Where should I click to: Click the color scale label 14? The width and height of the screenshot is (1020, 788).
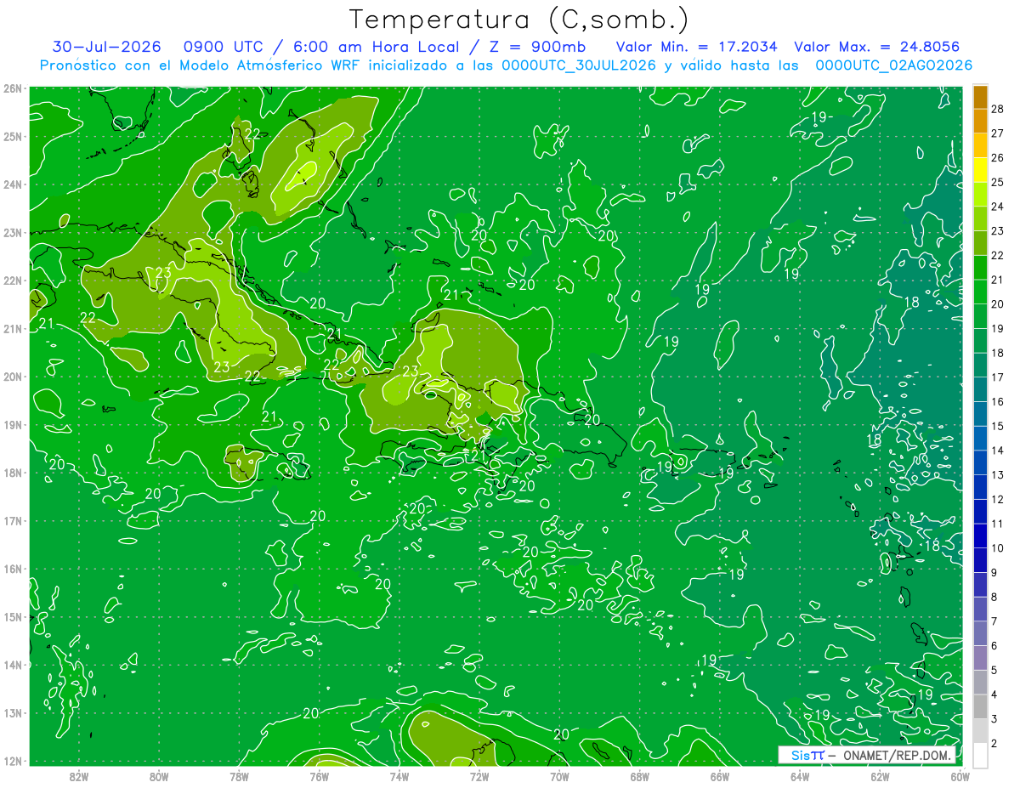[997, 451]
